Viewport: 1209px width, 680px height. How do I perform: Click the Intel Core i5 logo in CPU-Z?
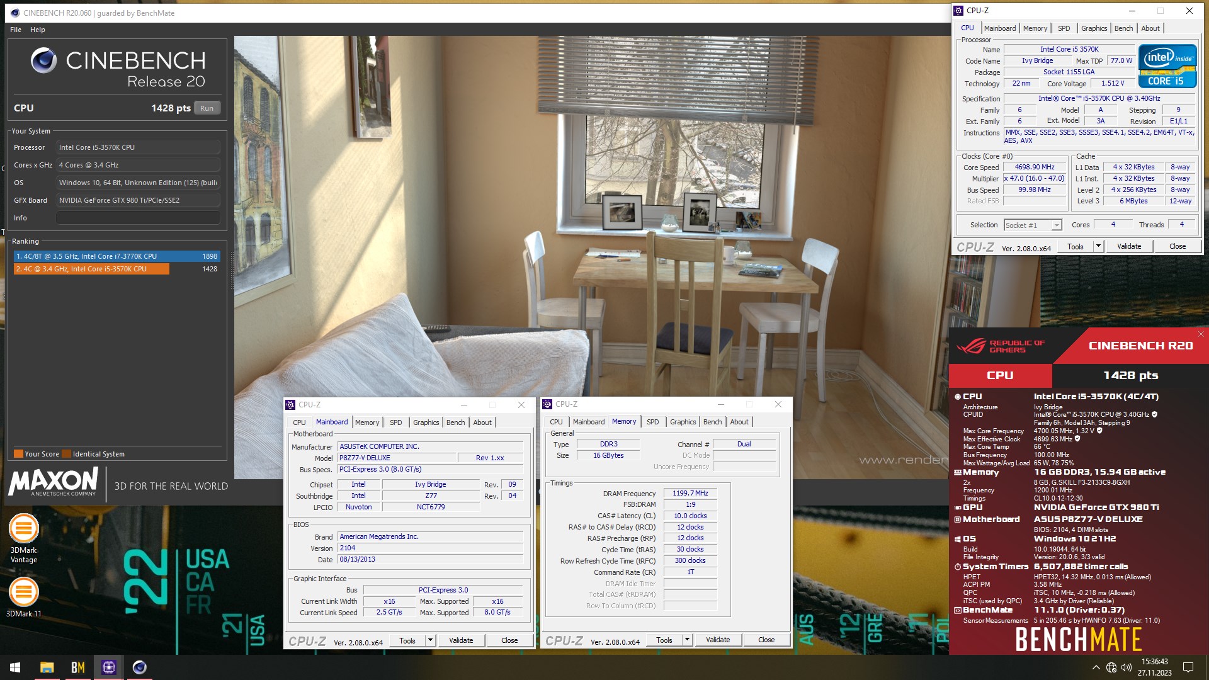(x=1167, y=66)
